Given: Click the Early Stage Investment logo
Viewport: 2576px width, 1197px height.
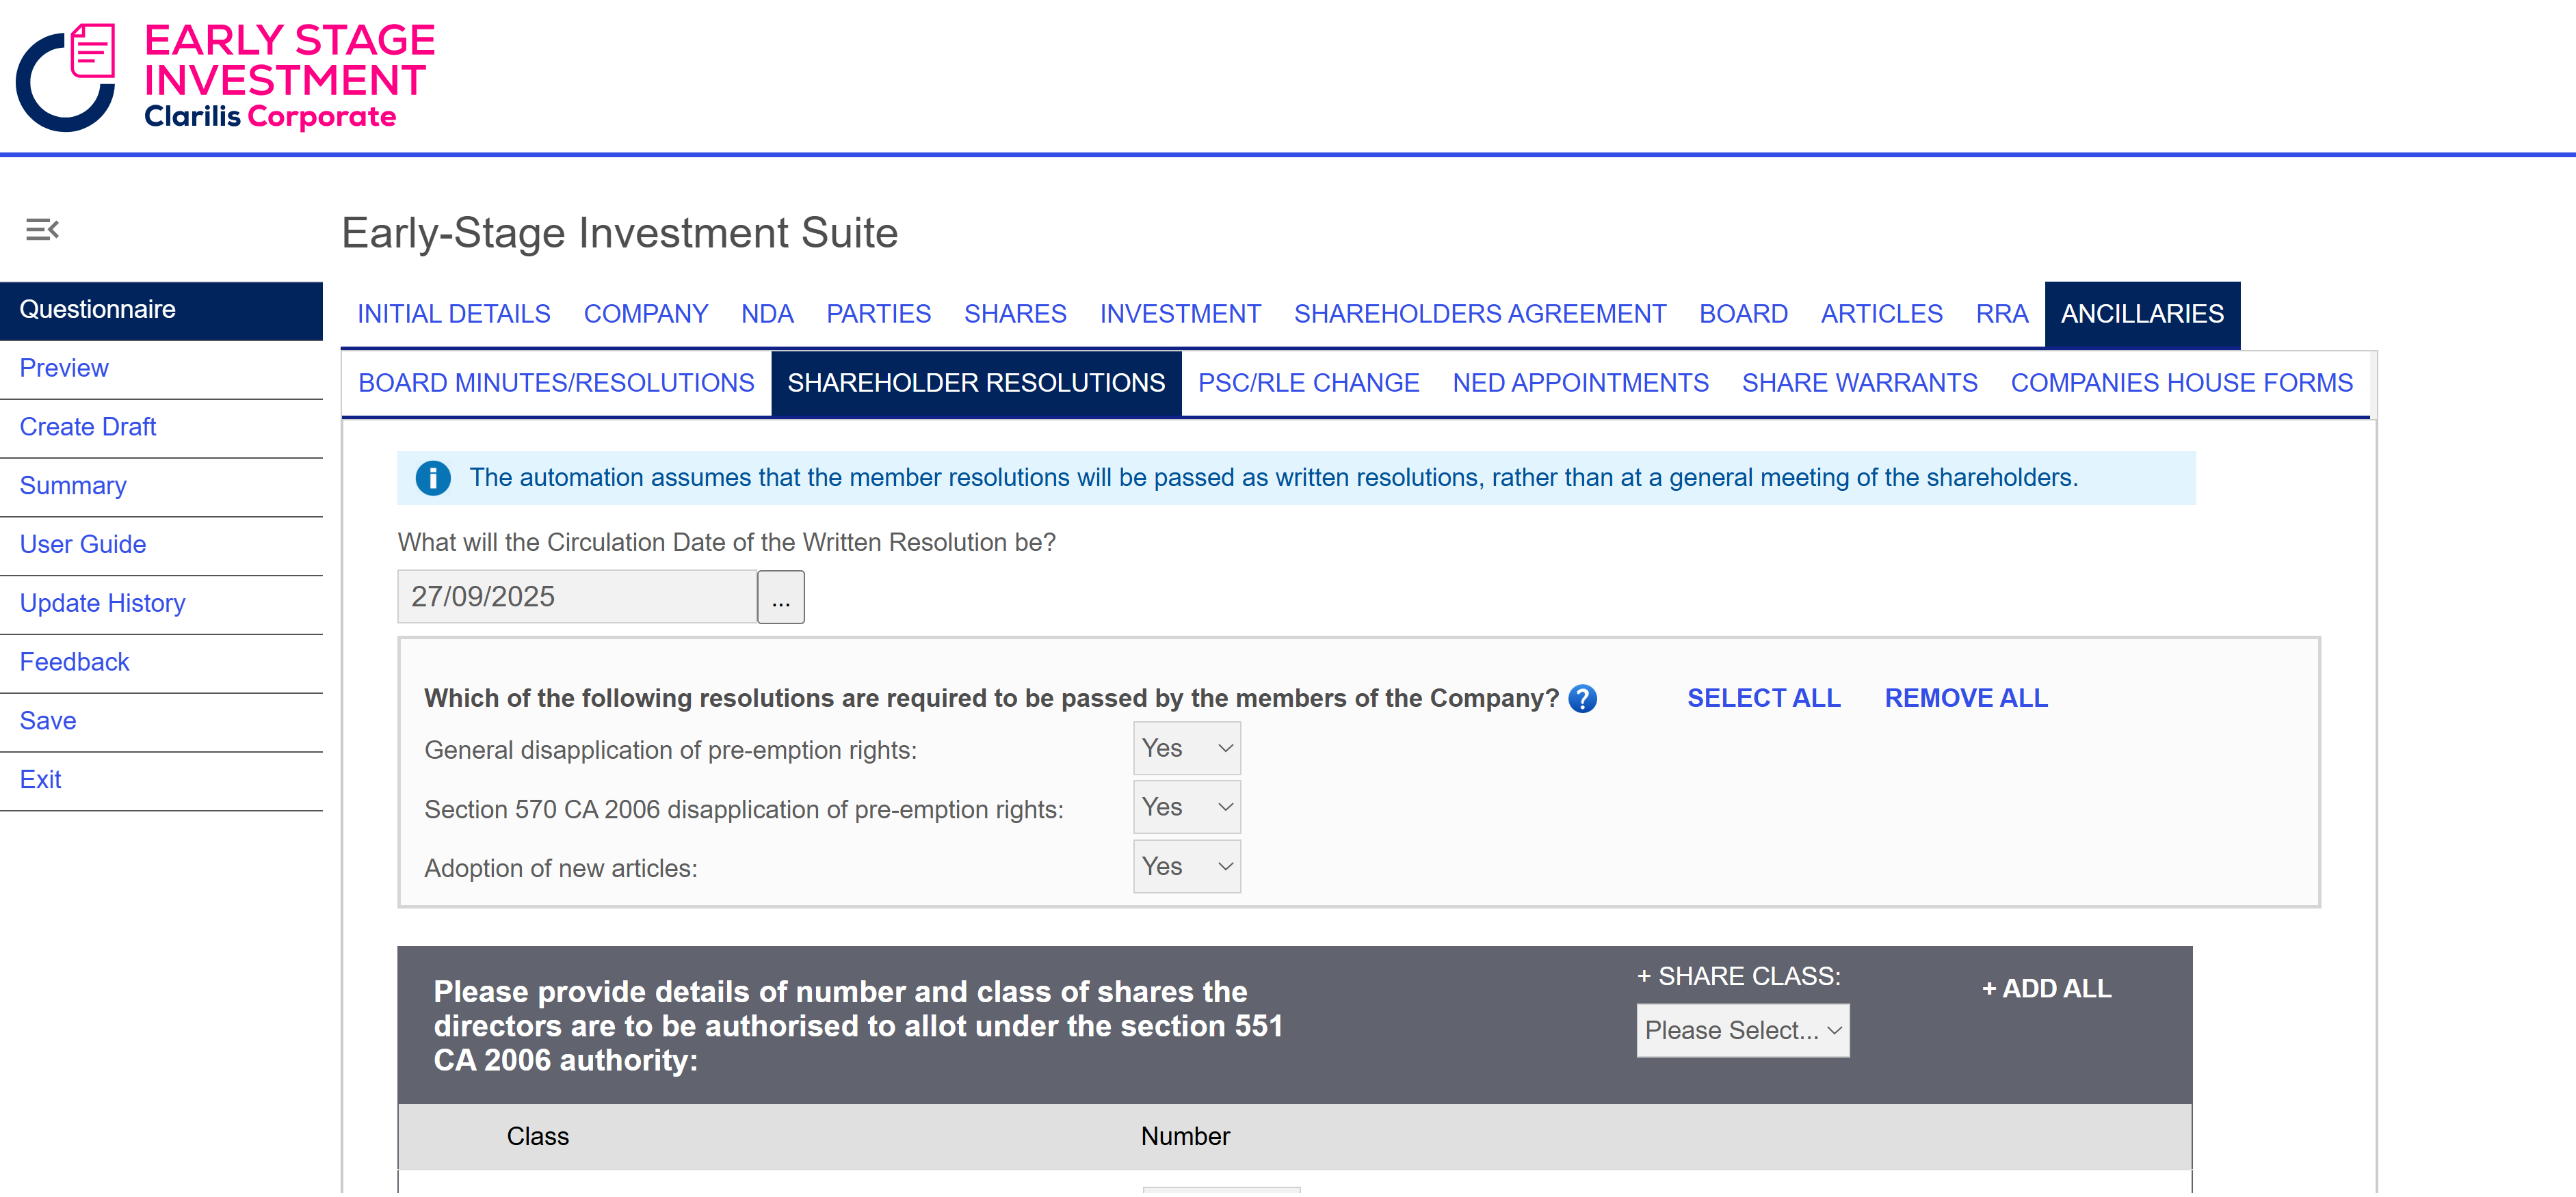Looking at the screenshot, I should click(x=226, y=77).
